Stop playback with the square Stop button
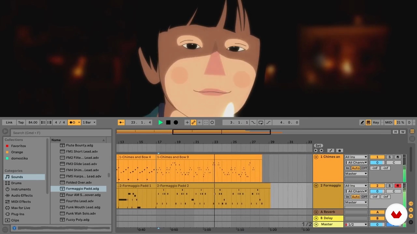This screenshot has height=234, width=417. pyautogui.click(x=168, y=123)
